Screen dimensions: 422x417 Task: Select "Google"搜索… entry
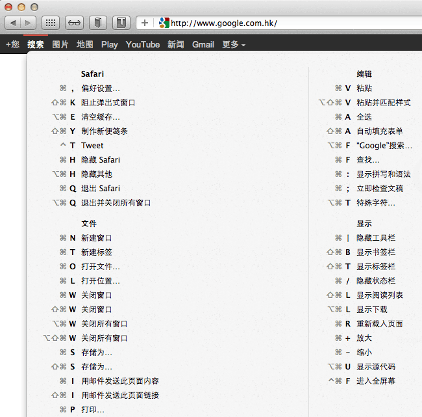pyautogui.click(x=384, y=145)
